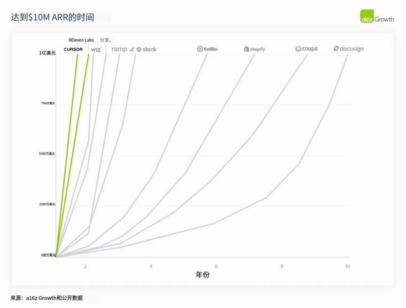Select the 年份 x-axis title

click(x=202, y=275)
